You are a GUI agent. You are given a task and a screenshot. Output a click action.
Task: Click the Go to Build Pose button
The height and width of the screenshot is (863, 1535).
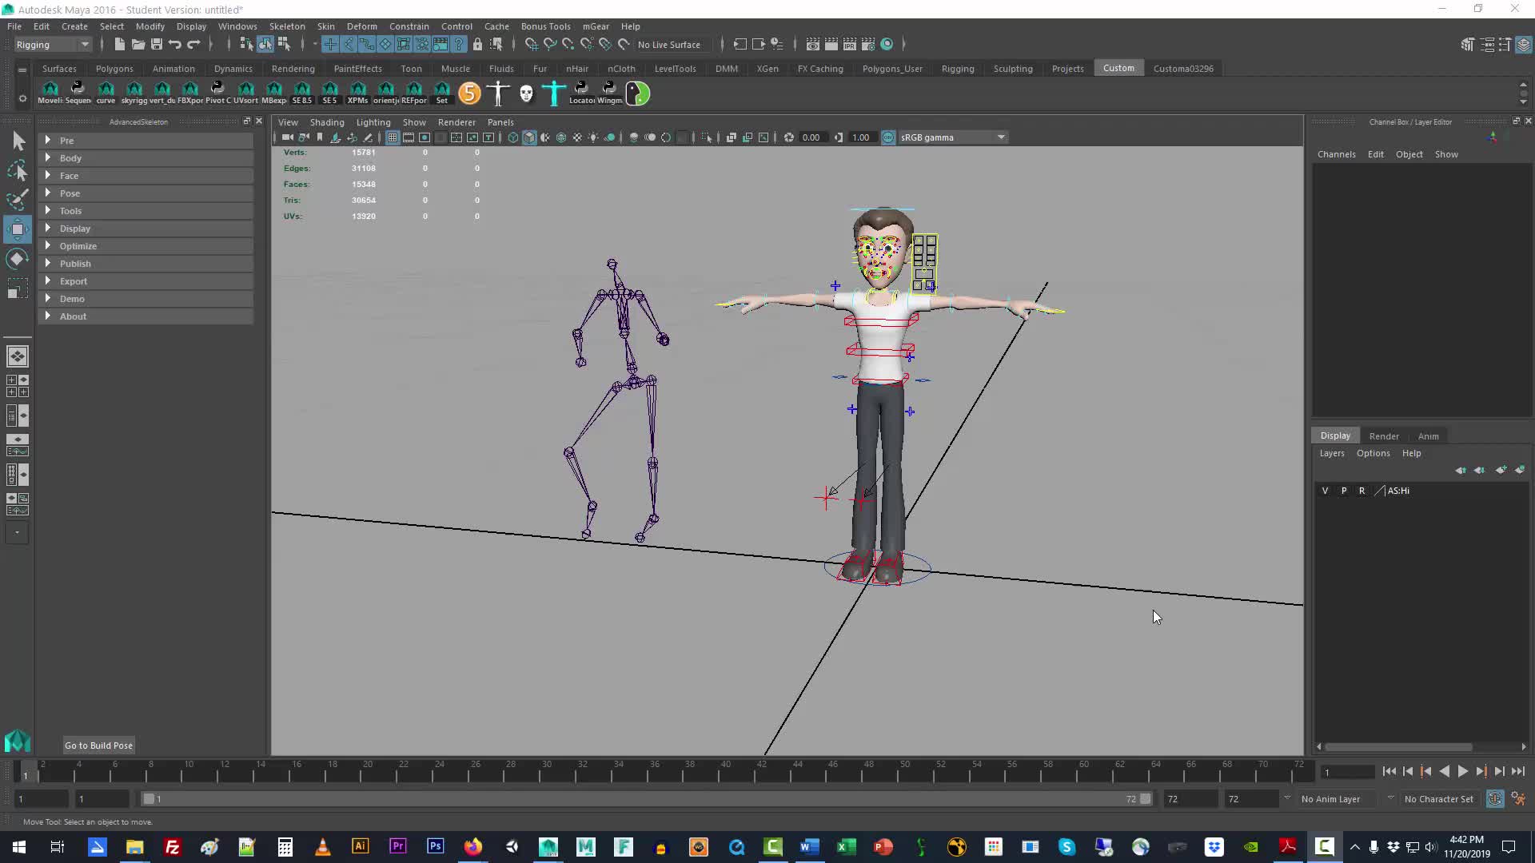click(x=98, y=745)
